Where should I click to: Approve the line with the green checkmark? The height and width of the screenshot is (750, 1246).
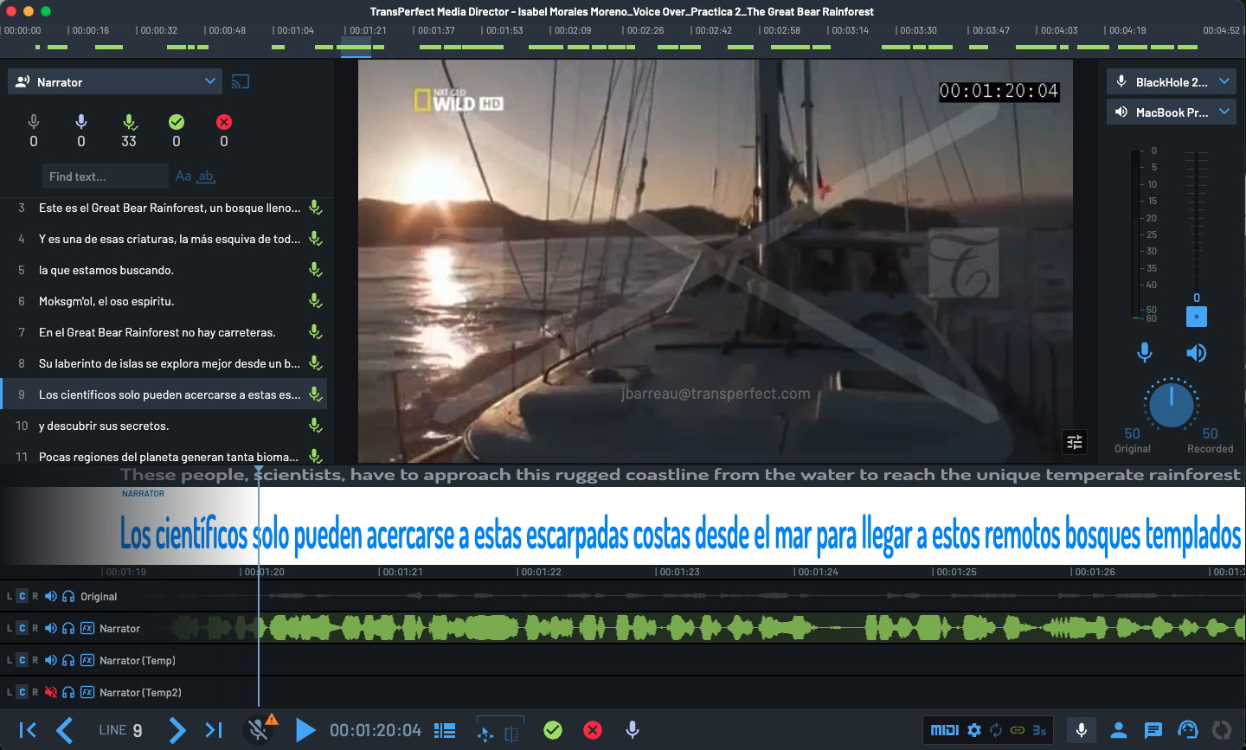553,730
